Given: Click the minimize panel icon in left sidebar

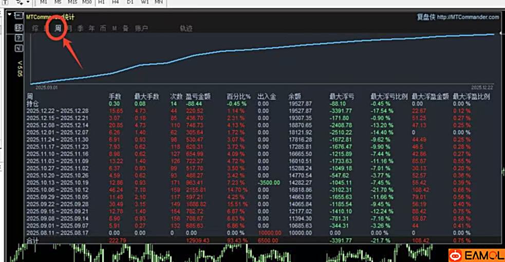Looking at the screenshot, I should point(18,16).
